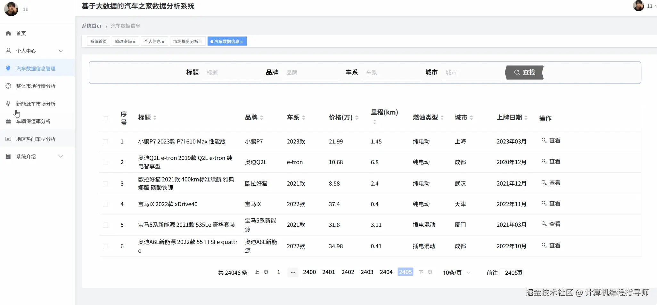Open the 10条/页 page size dropdown
This screenshot has height=305, width=657.
(x=456, y=273)
